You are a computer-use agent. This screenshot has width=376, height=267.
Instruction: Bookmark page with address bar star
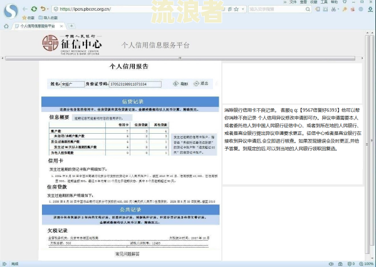point(236,9)
